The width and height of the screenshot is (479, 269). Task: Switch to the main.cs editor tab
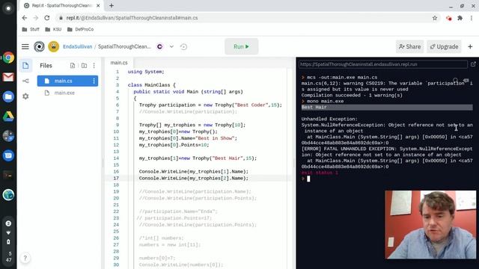pos(119,63)
